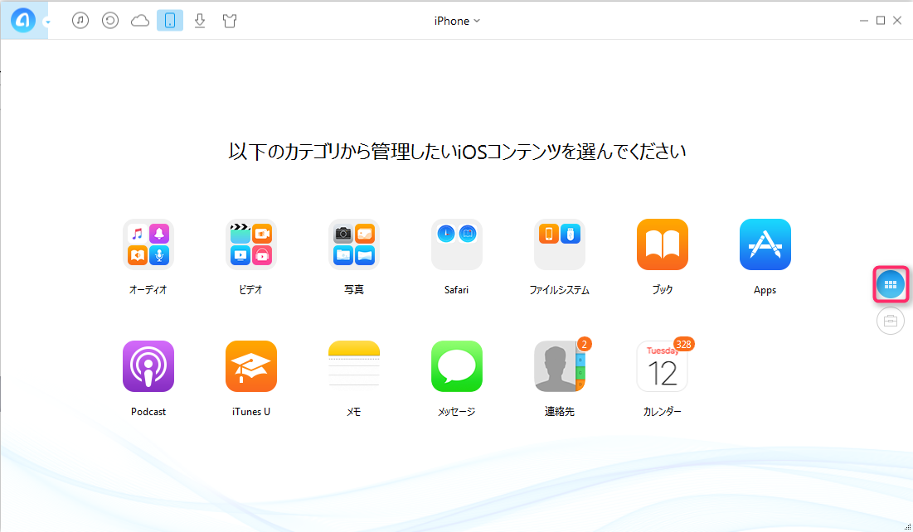
Task: Open the メッセージ messages category
Action: coord(456,366)
